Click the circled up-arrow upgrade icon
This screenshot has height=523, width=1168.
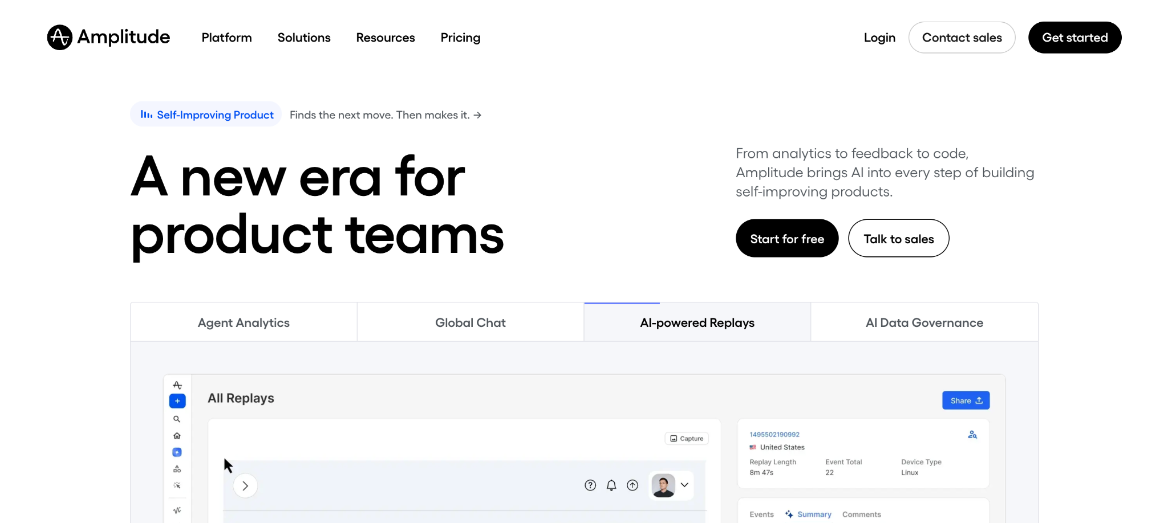click(632, 485)
